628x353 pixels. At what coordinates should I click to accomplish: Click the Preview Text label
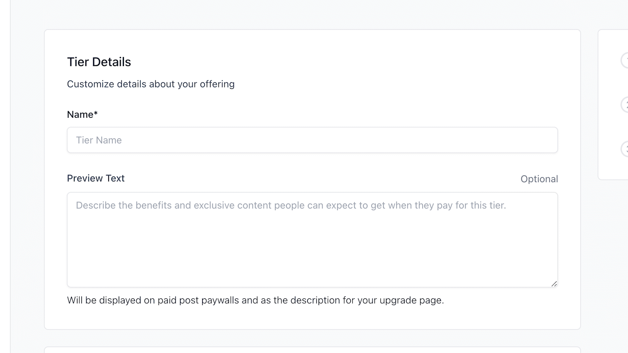[96, 178]
